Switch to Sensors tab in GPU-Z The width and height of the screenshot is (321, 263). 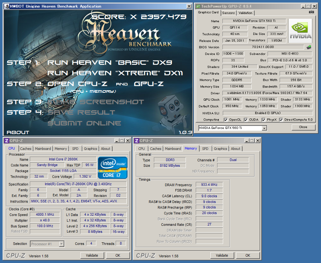[228, 13]
